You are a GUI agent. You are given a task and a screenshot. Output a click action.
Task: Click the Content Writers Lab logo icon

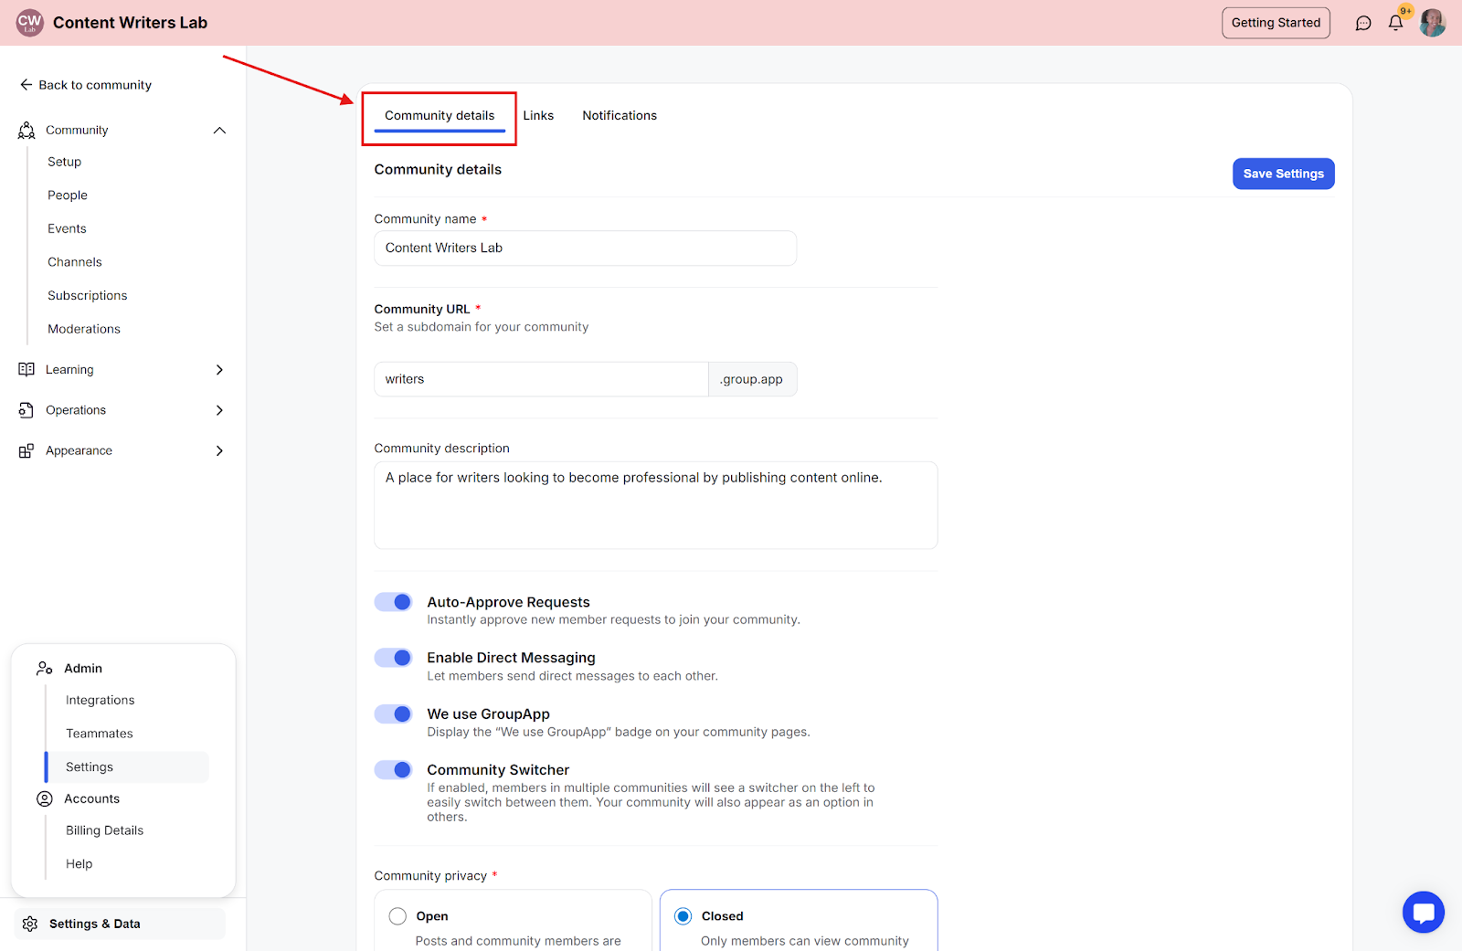coord(29,22)
